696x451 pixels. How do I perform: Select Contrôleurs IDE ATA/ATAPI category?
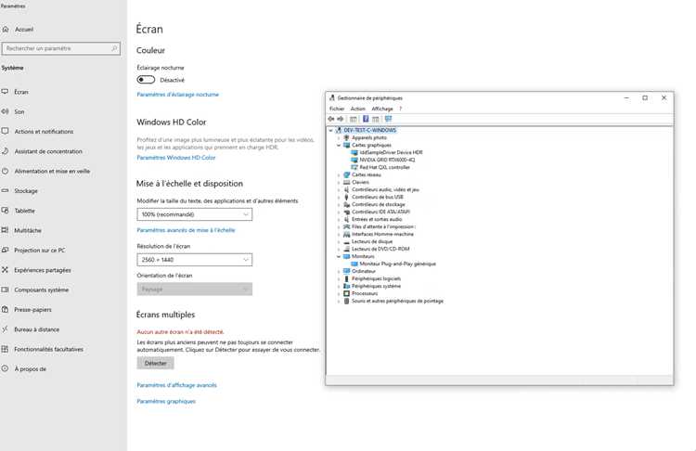380,212
